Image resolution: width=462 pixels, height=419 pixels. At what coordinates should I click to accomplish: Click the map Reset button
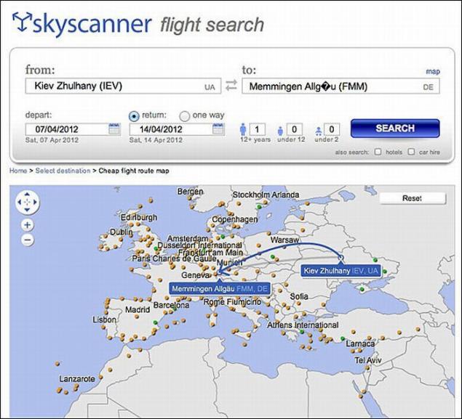pos(413,198)
